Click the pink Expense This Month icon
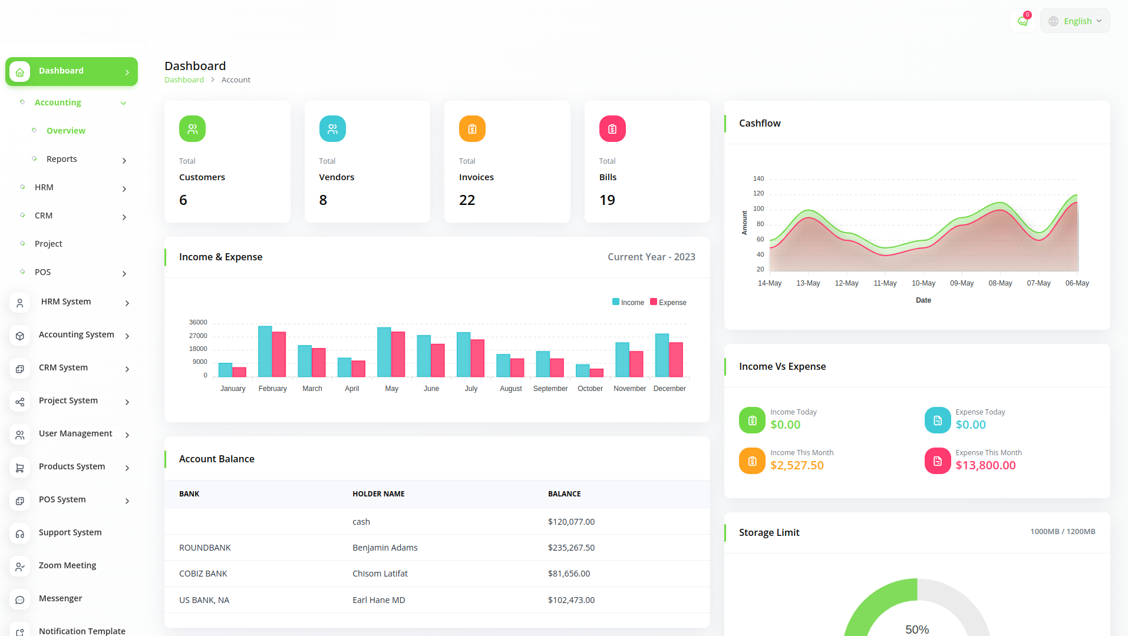1128x636 pixels. pos(938,461)
